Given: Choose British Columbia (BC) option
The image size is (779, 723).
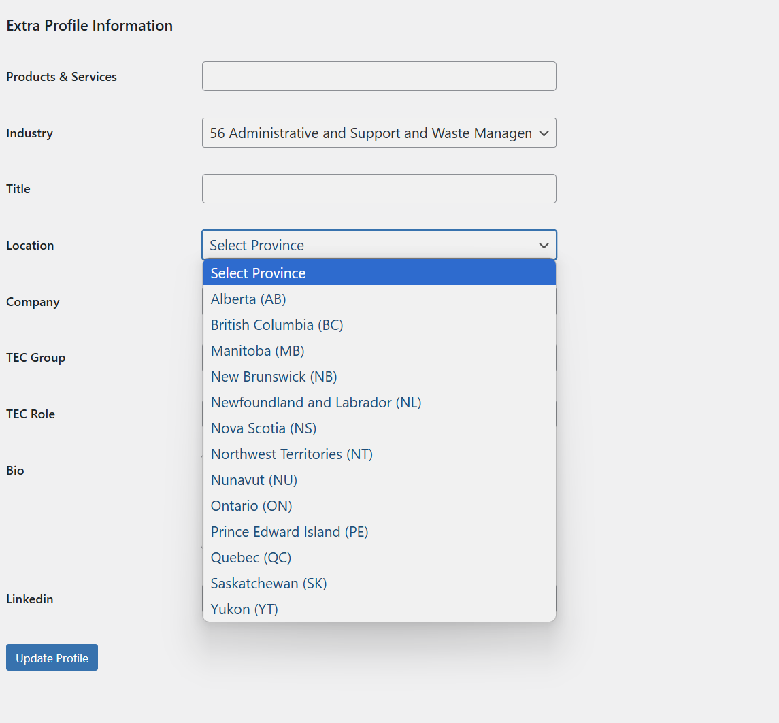Looking at the screenshot, I should pos(277,325).
